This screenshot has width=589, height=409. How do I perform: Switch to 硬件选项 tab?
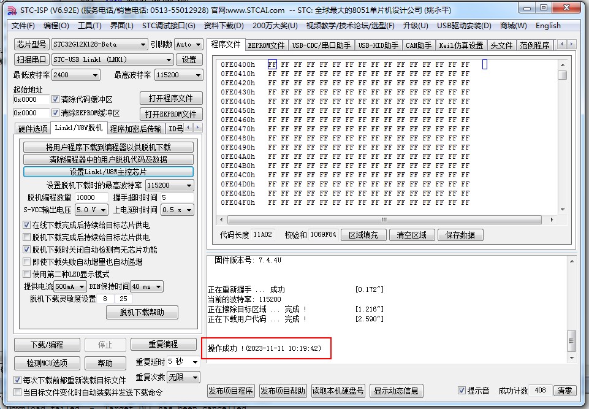click(x=32, y=129)
